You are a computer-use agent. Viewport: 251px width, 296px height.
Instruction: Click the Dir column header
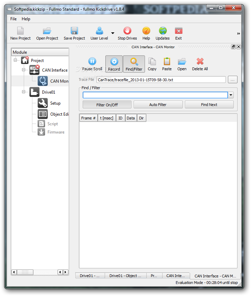coord(142,118)
